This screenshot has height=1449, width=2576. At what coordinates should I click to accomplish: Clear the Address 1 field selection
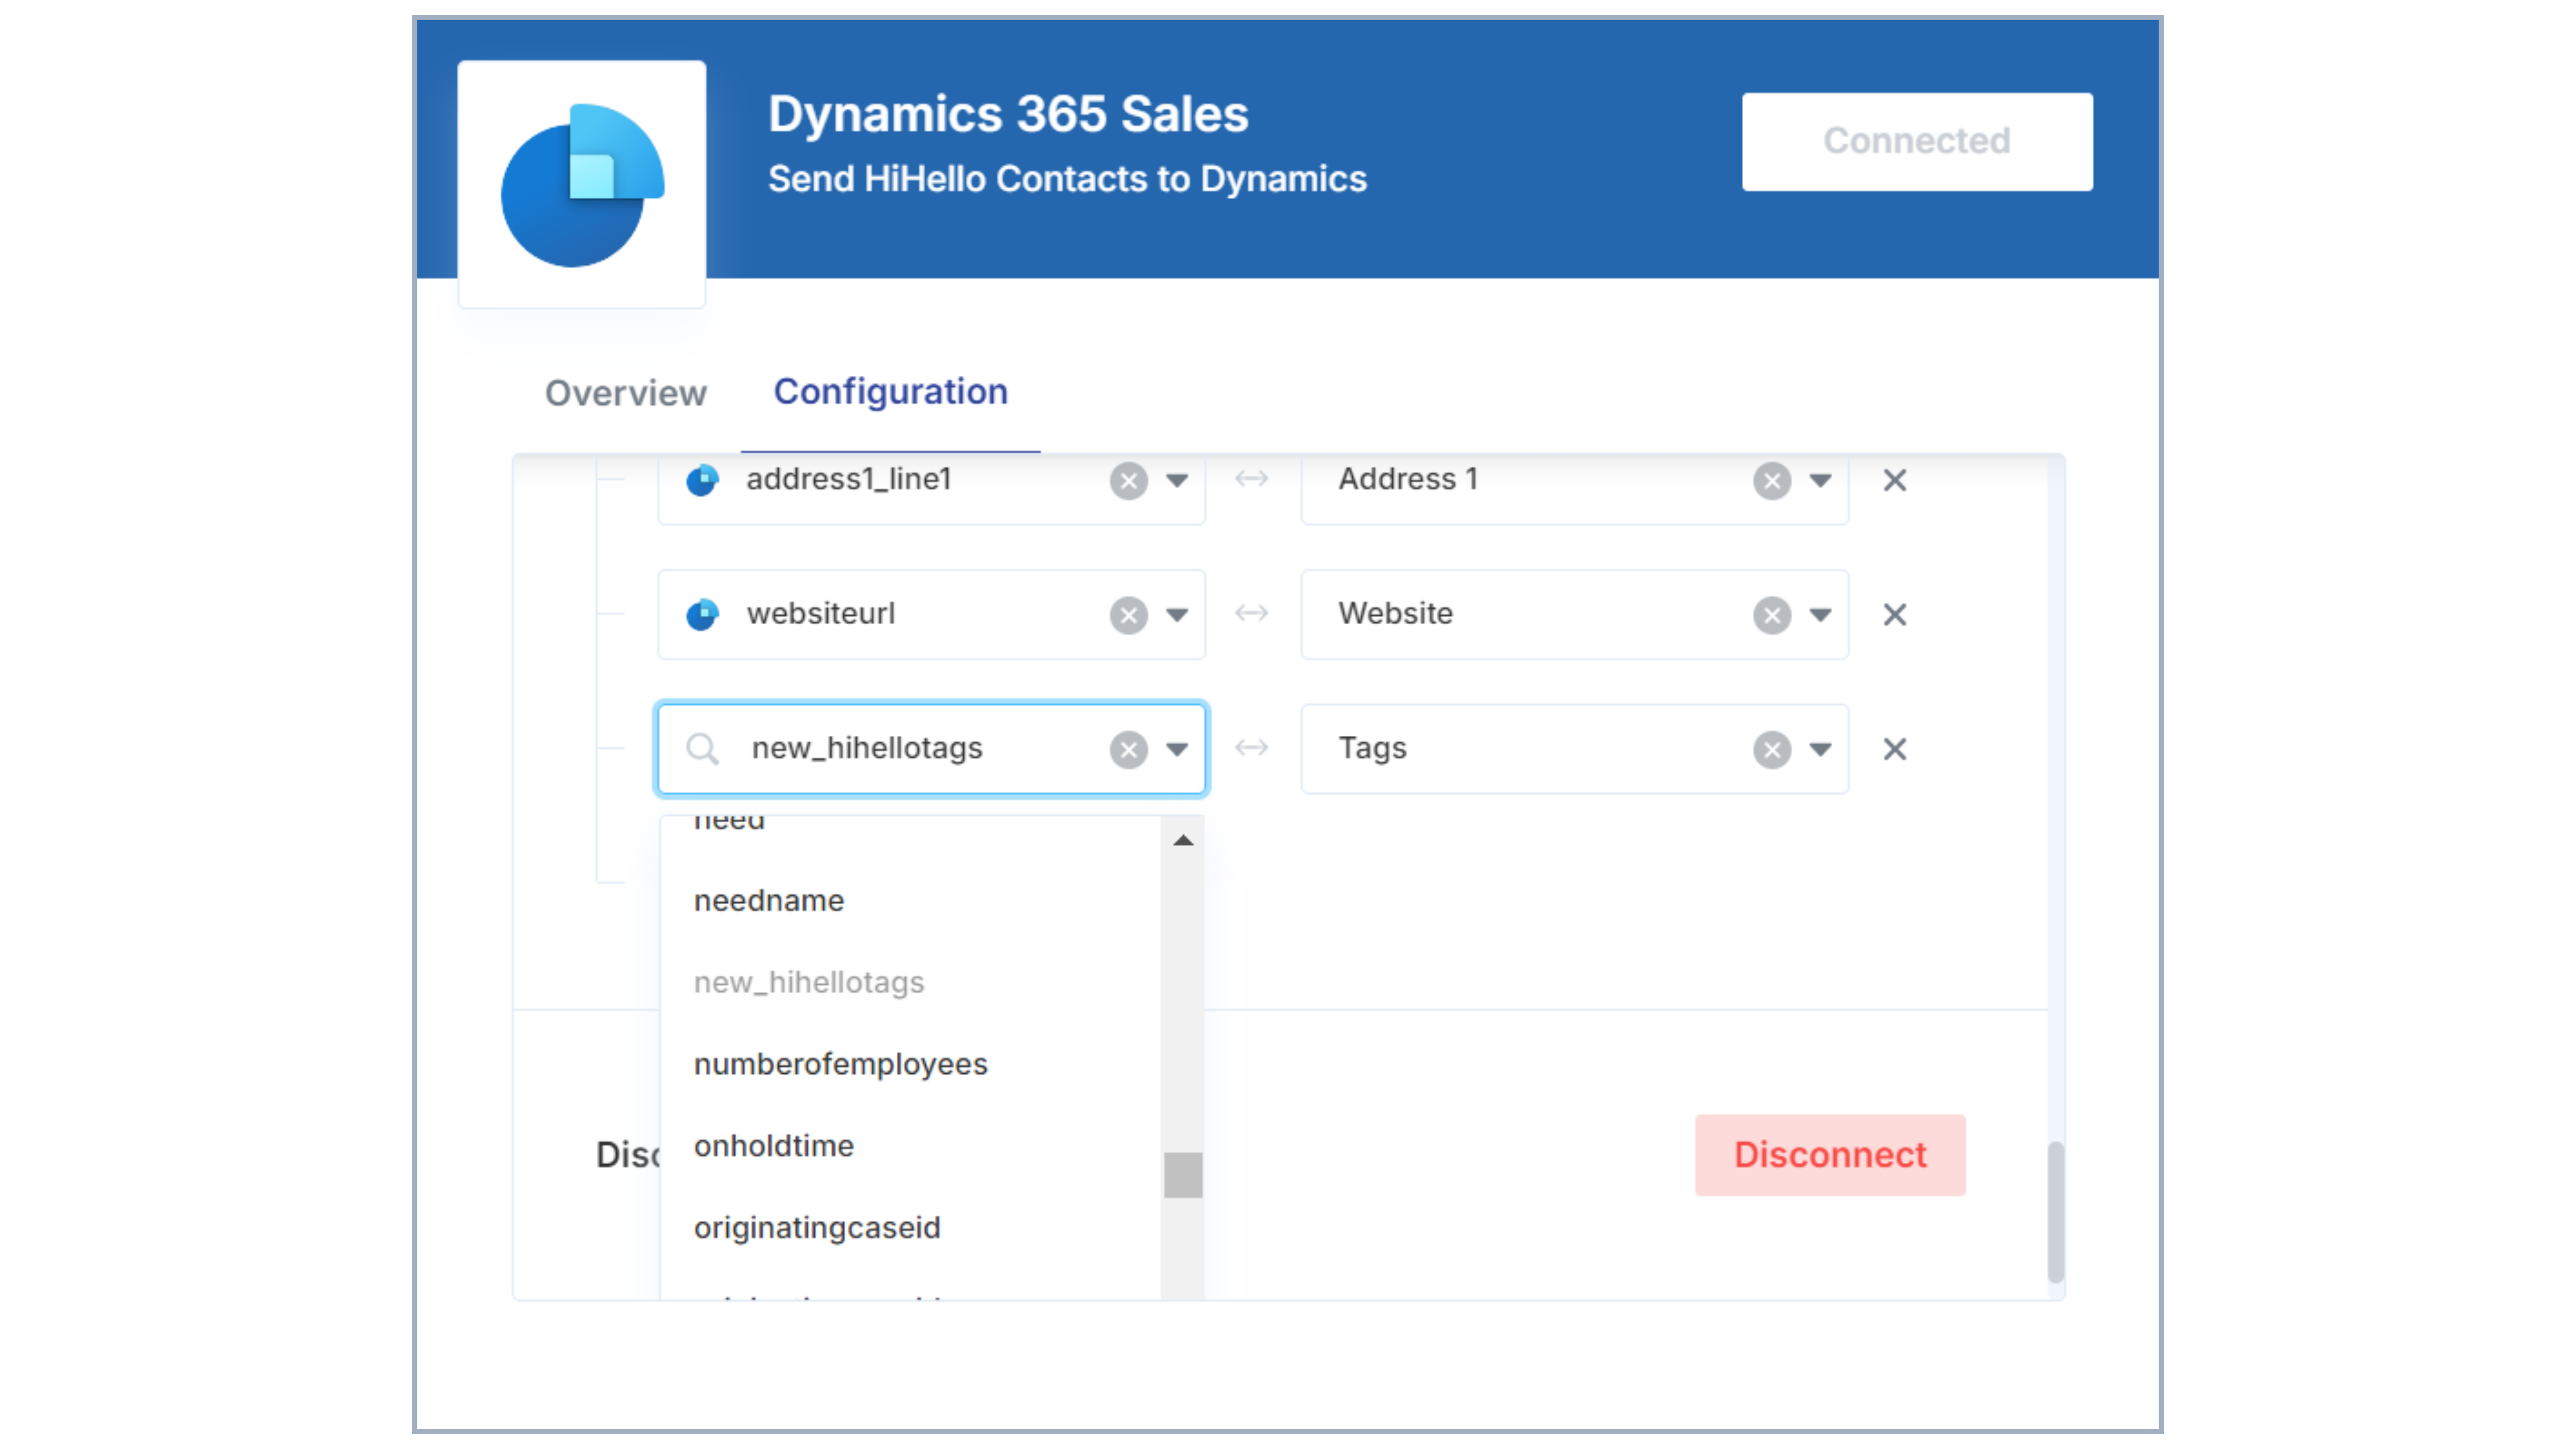tap(1771, 481)
